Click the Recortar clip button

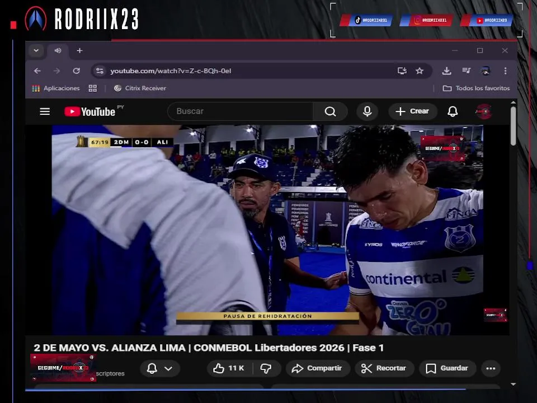point(384,368)
